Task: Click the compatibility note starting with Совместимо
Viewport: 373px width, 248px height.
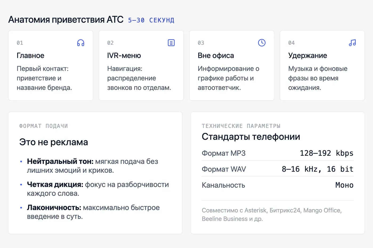Action: (272, 214)
